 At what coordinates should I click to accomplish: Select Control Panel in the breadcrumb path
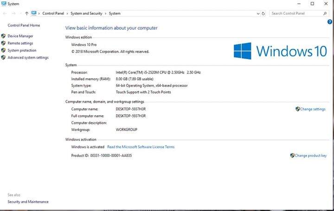click(x=54, y=13)
